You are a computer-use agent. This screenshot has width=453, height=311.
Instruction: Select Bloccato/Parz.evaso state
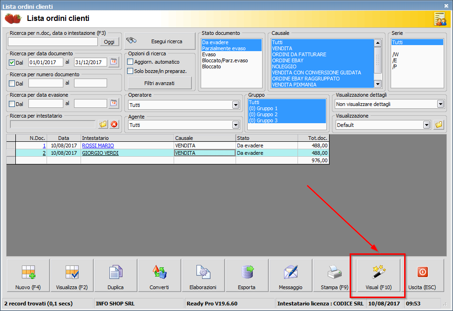232,60
